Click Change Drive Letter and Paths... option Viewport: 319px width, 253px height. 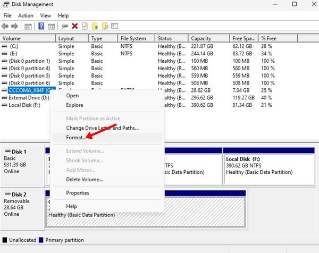tap(102, 128)
